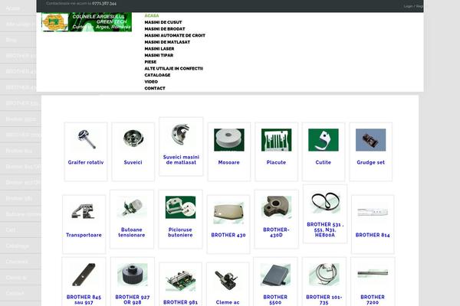Open MASINI DE MATLASAT menu item

[x=167, y=42]
